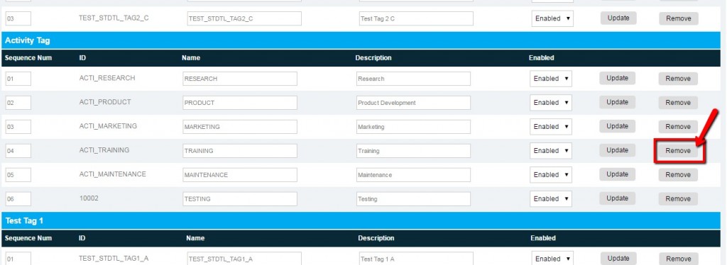This screenshot has width=727, height=265.
Task: Edit the Testing description field
Action: click(414, 199)
